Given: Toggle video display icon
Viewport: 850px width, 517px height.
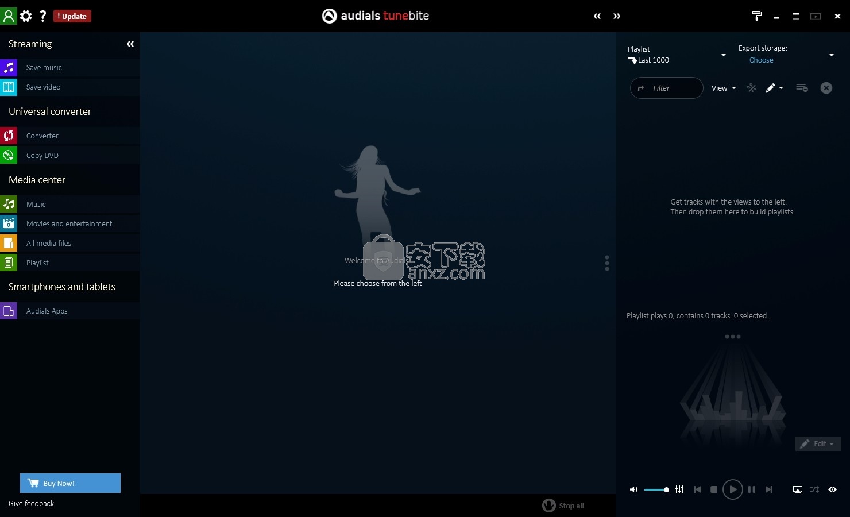Looking at the screenshot, I should point(798,489).
